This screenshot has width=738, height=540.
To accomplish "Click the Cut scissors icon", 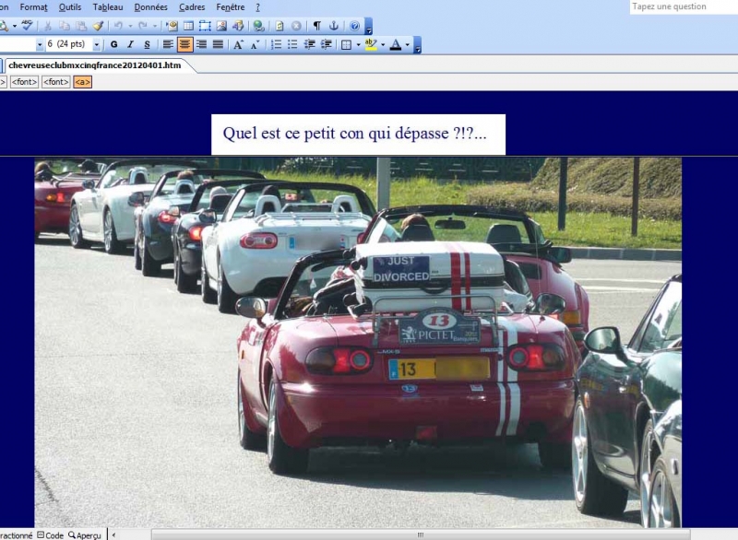I will 48,26.
